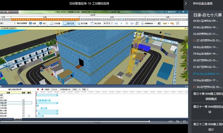
Task: Open the 西南等轴测 view direction dropdown
Action: click(149, 23)
